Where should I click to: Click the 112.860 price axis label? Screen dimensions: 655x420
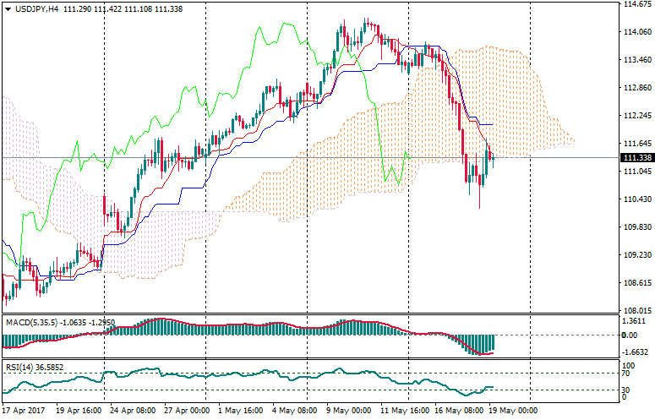click(635, 88)
